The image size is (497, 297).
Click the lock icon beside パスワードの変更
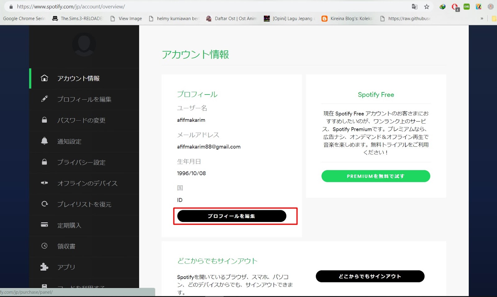pos(44,120)
